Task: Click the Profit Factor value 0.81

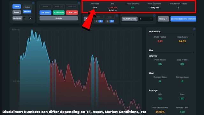Action: coord(160,41)
